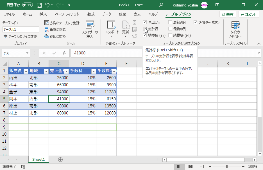Image resolution: width=263 pixels, height=170 pixels.
Task: Click the 100% zoom level
Action: 253,166
